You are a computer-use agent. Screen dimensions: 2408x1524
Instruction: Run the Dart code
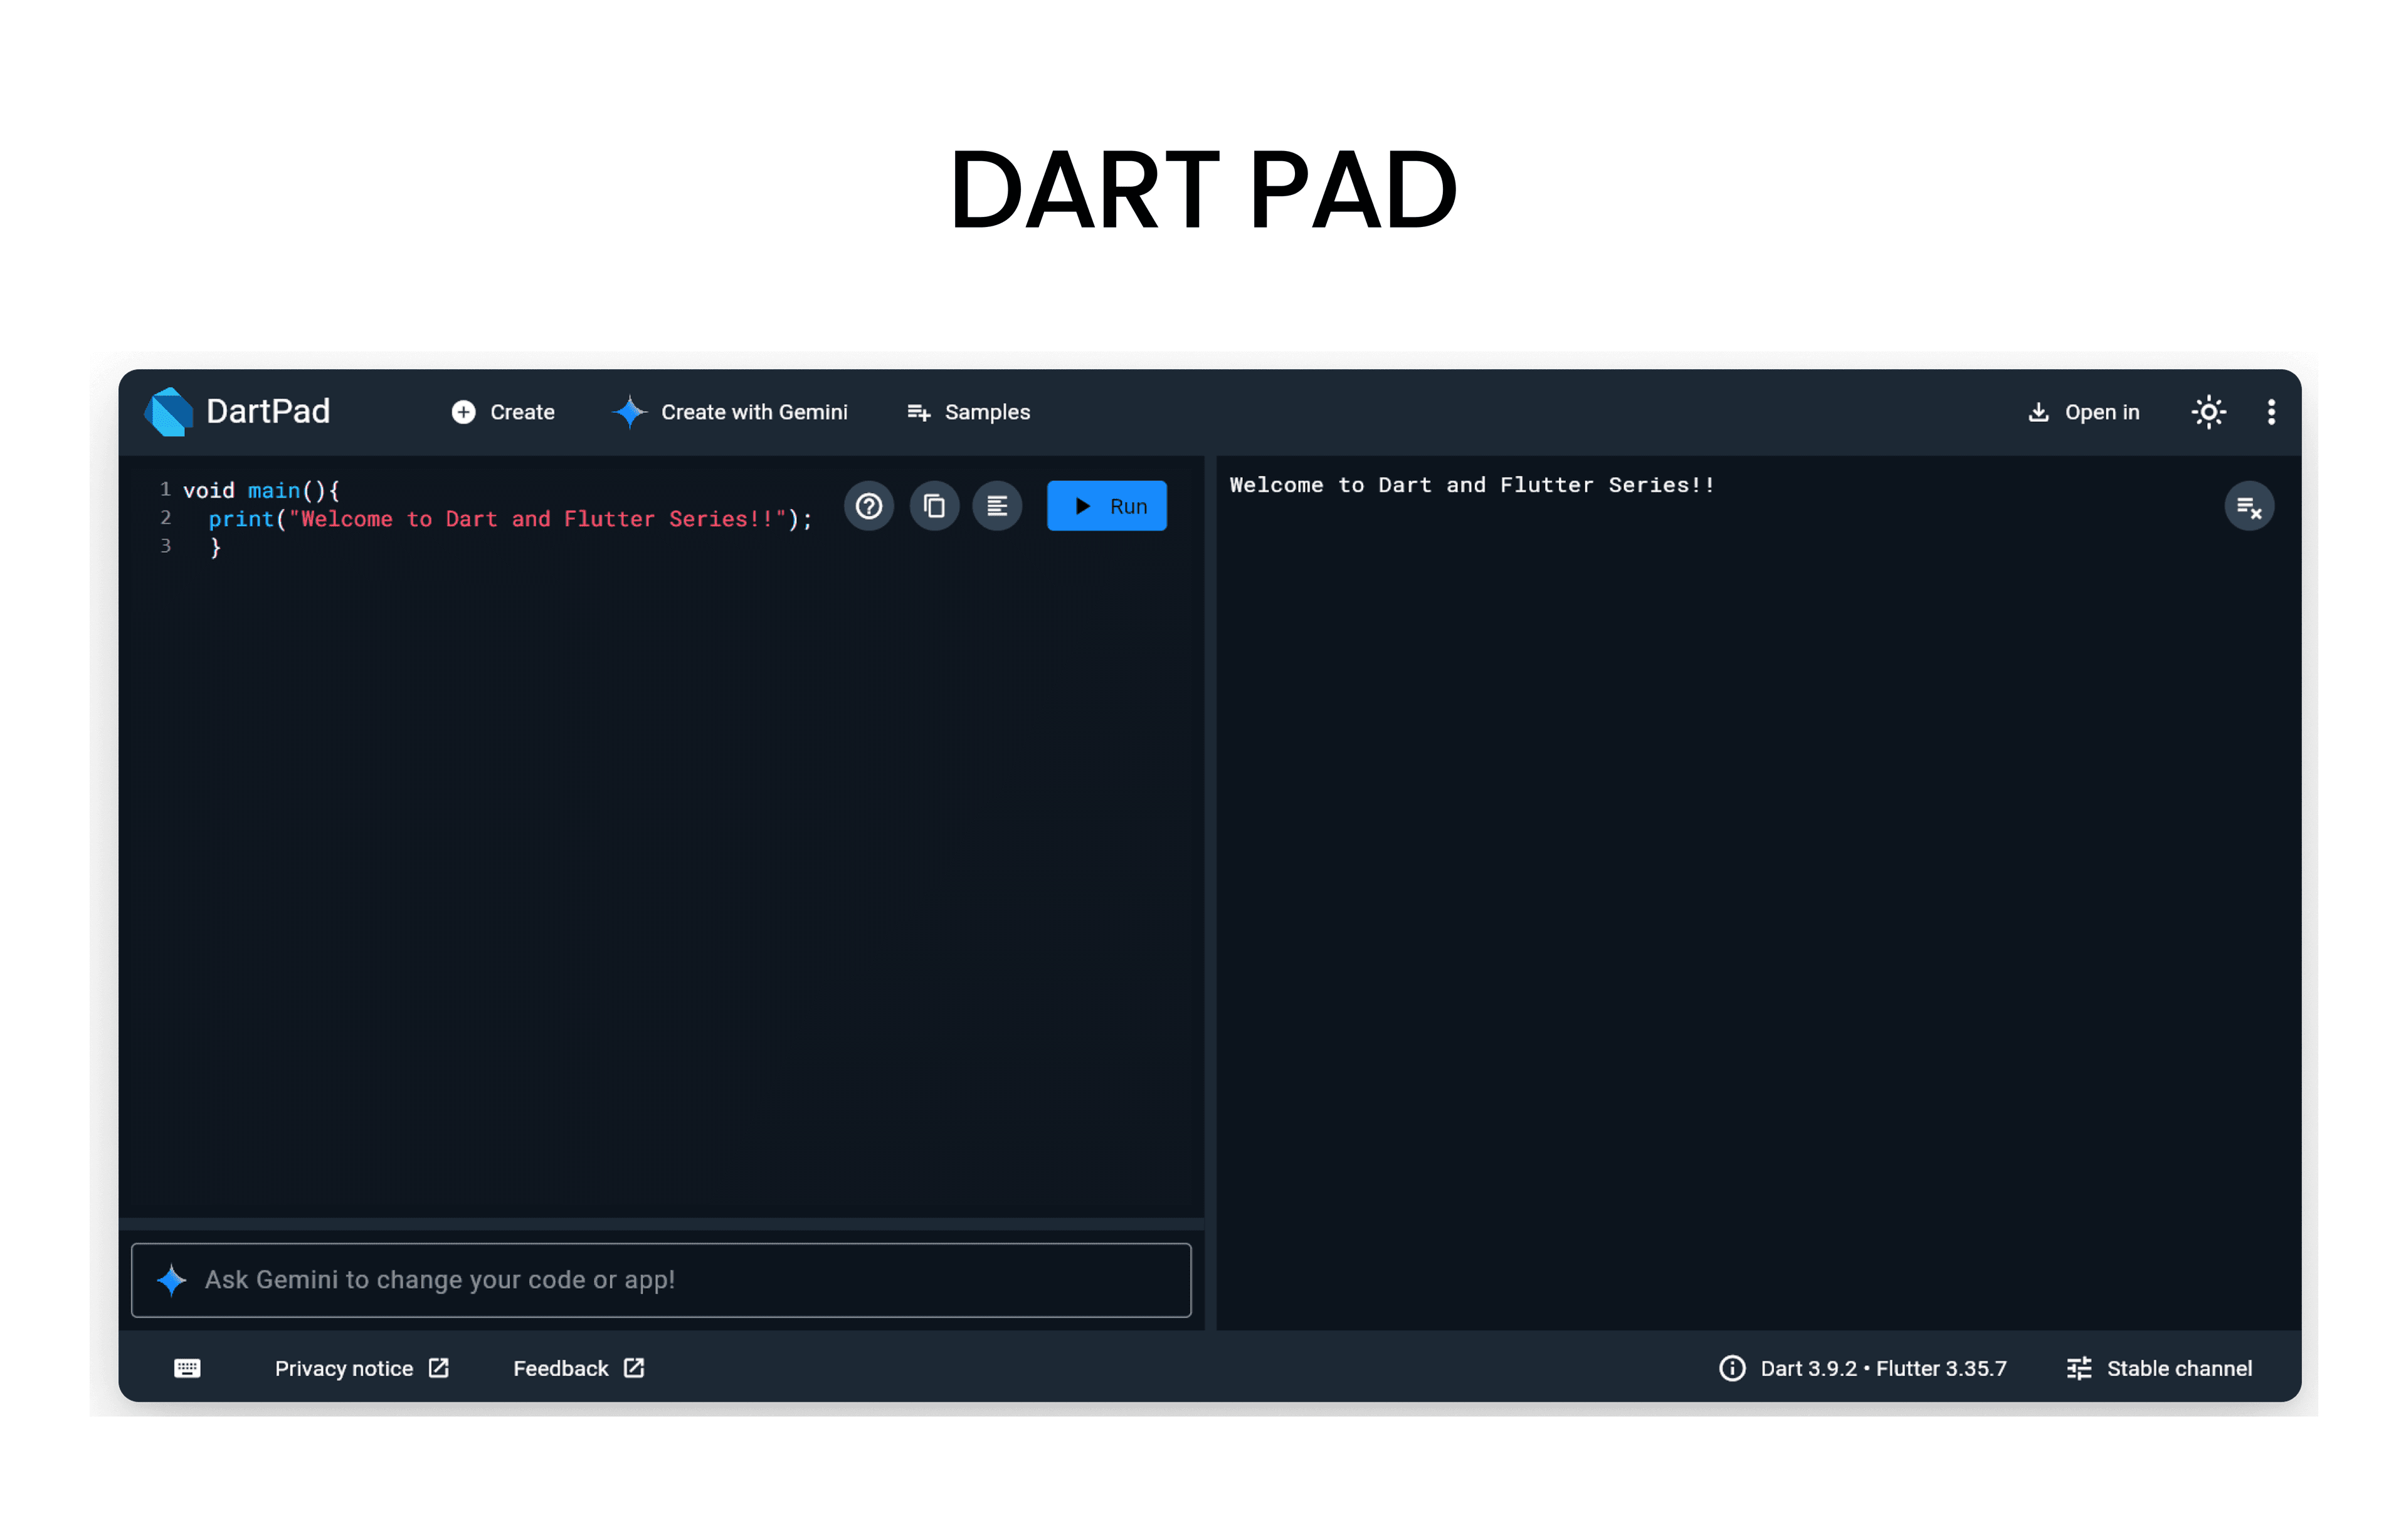[x=1106, y=506]
